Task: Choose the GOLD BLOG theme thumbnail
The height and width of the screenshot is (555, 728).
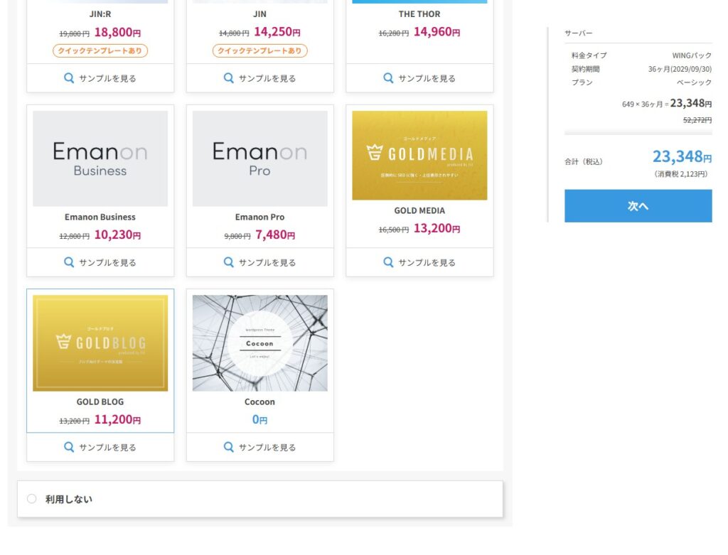Action: [100, 343]
